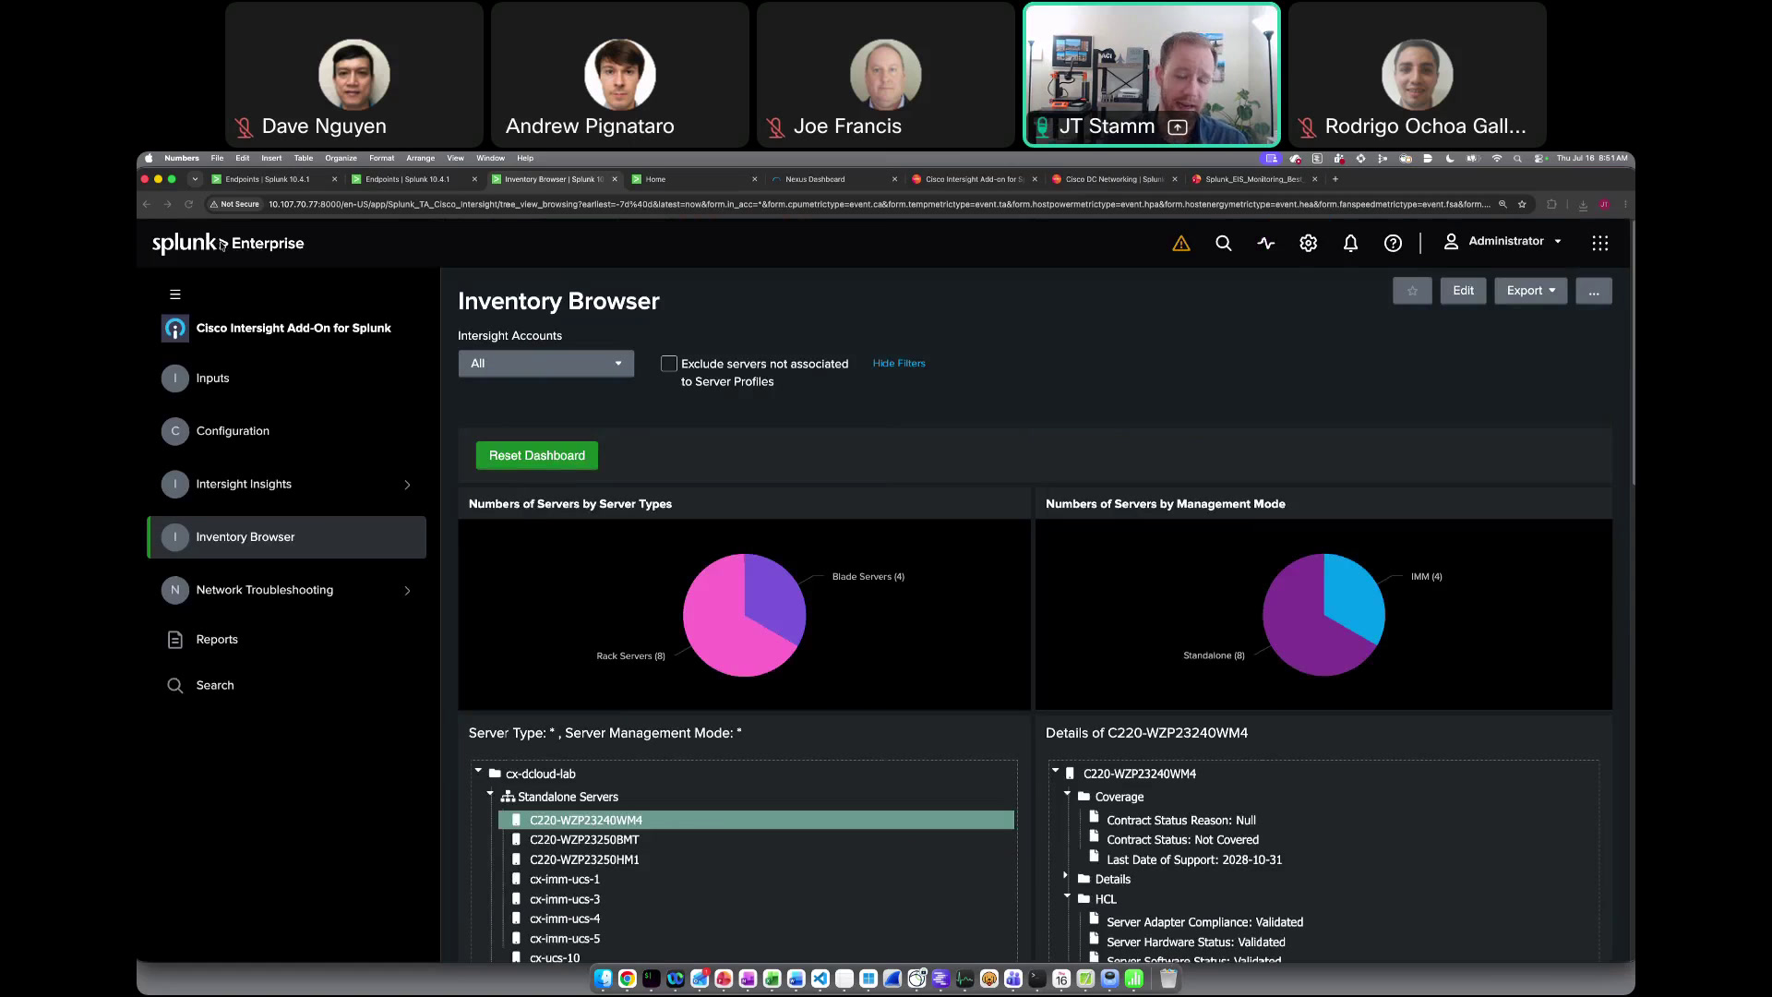Check Exclude servers not associated checkbox
Screen dimensions: 1772x997
(x=669, y=364)
